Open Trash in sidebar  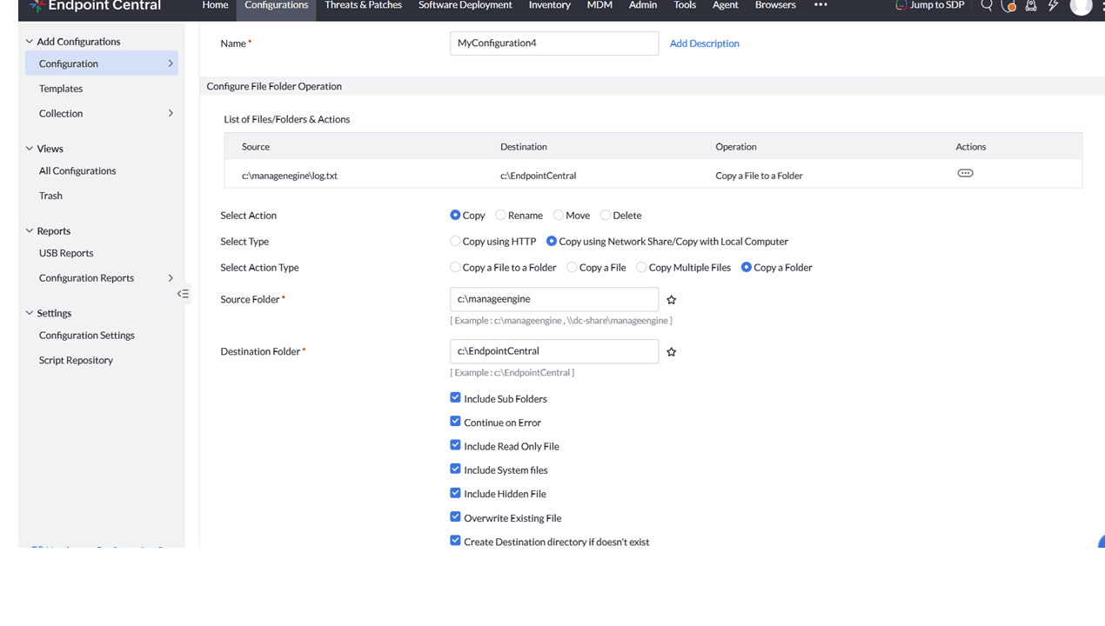(50, 196)
